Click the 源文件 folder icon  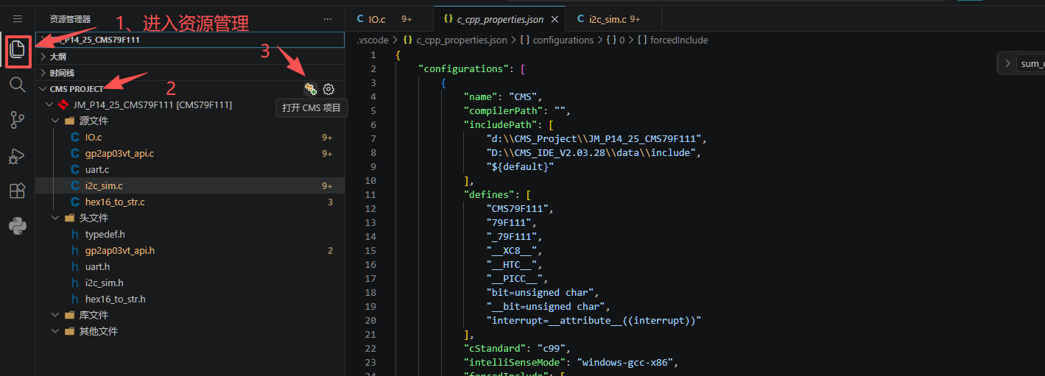coord(69,121)
